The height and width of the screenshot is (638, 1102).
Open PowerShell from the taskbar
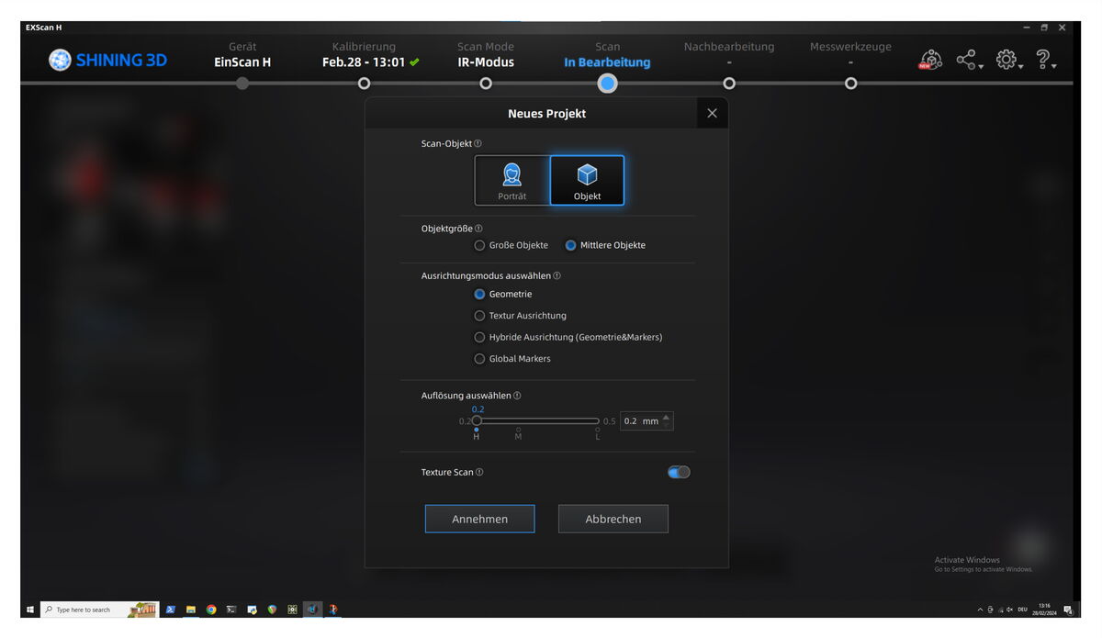pyautogui.click(x=171, y=610)
